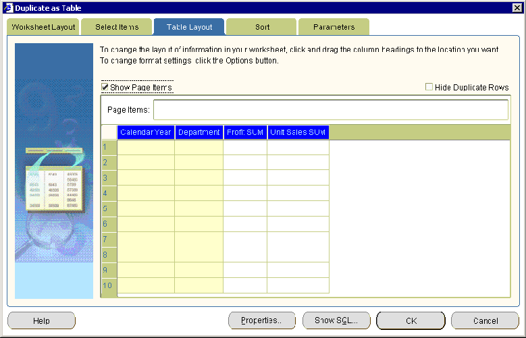
Task: Click the Unit Sales SUM cell in row 8
Action: click(x=298, y=255)
